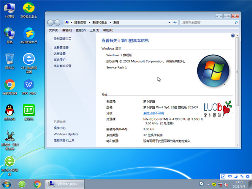
Task: Open 谷歌浏览器 desktop shortcut
Action: click(9, 87)
